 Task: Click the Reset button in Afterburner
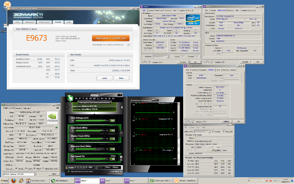pos(108,168)
